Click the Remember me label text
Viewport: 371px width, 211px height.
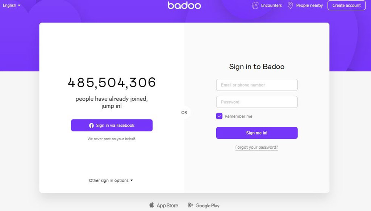(238, 116)
